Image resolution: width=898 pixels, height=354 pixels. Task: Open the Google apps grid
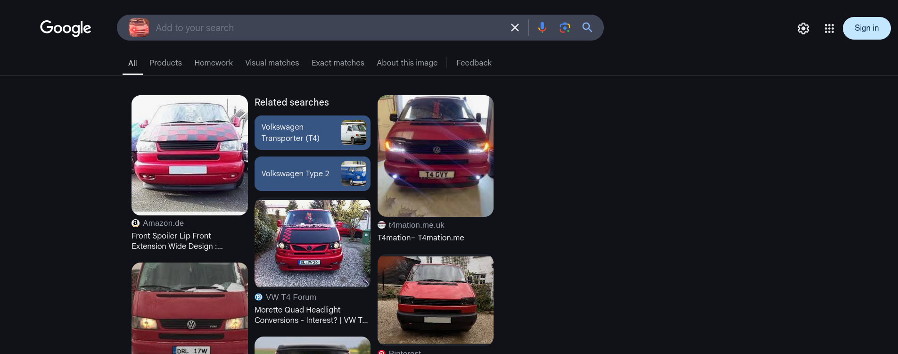[x=829, y=29]
